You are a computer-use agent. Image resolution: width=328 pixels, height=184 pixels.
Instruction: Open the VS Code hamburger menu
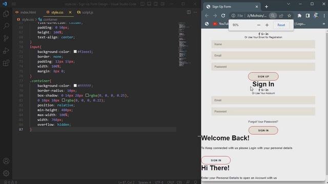[x=14, y=4]
